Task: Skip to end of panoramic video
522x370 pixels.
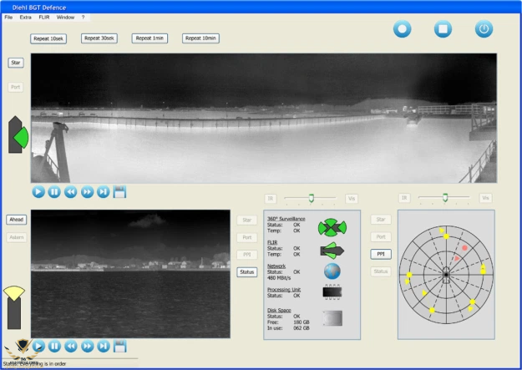Action: (104, 192)
